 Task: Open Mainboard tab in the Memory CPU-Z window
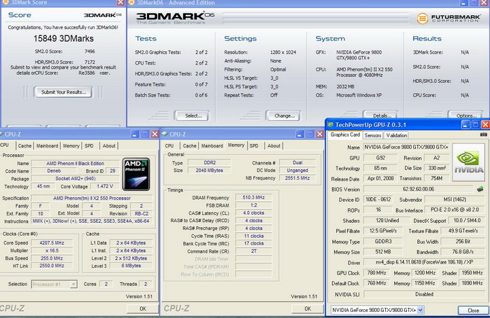[212, 145]
